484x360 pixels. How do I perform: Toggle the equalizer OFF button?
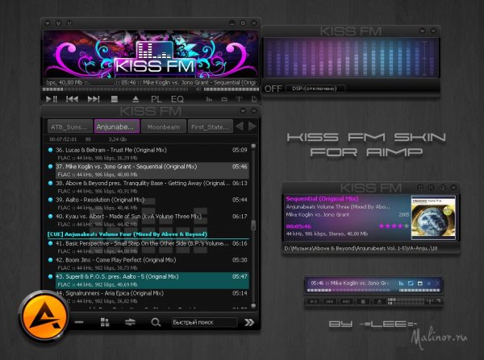point(273,89)
